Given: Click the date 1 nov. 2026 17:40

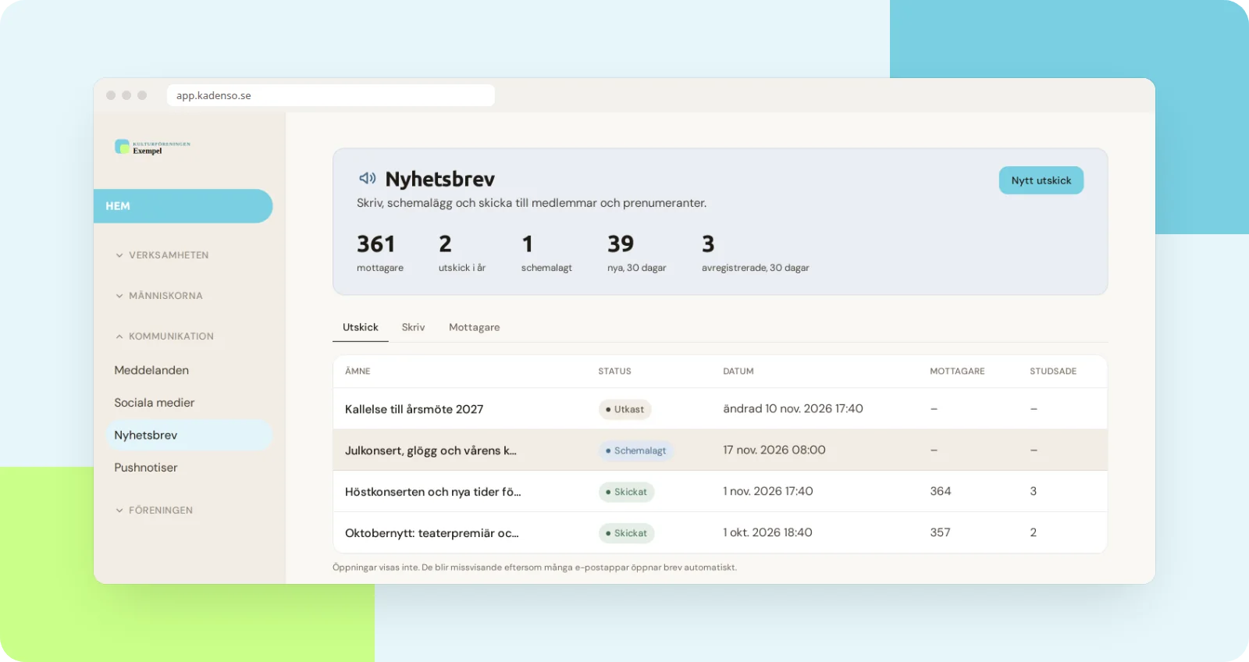Looking at the screenshot, I should [x=768, y=491].
